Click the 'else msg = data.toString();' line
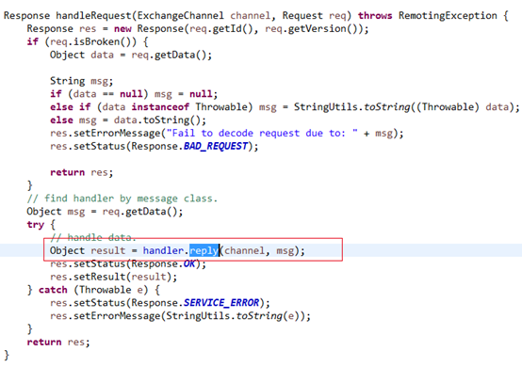 [128, 120]
